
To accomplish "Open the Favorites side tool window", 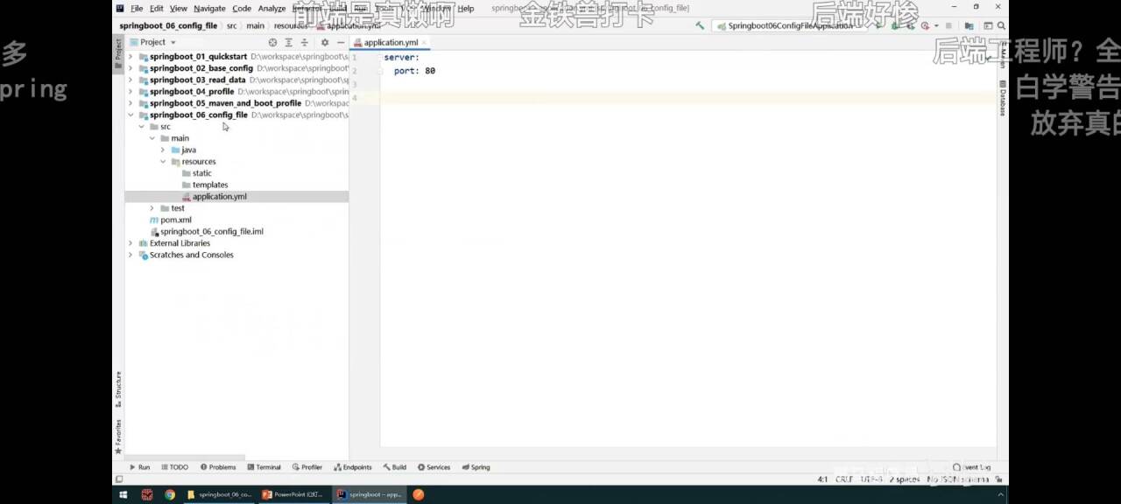I will (118, 437).
